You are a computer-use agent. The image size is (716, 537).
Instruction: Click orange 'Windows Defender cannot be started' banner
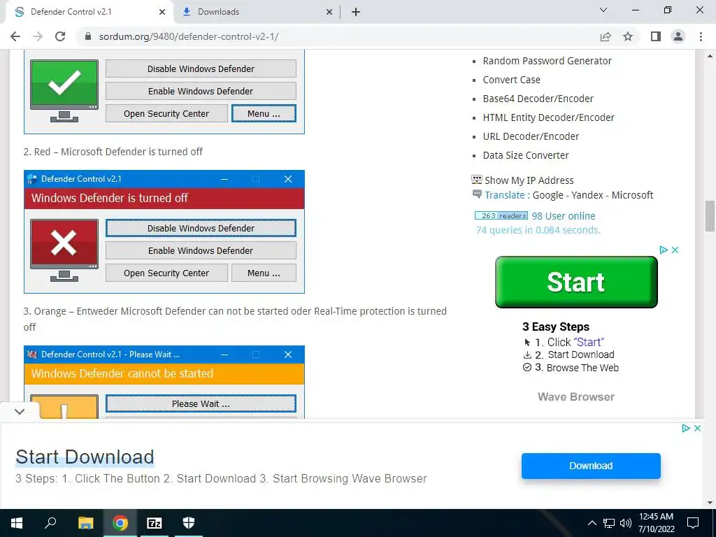click(164, 373)
